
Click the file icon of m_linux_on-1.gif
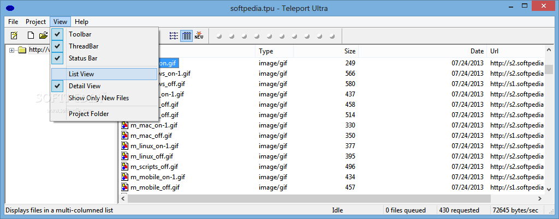[x=125, y=146]
